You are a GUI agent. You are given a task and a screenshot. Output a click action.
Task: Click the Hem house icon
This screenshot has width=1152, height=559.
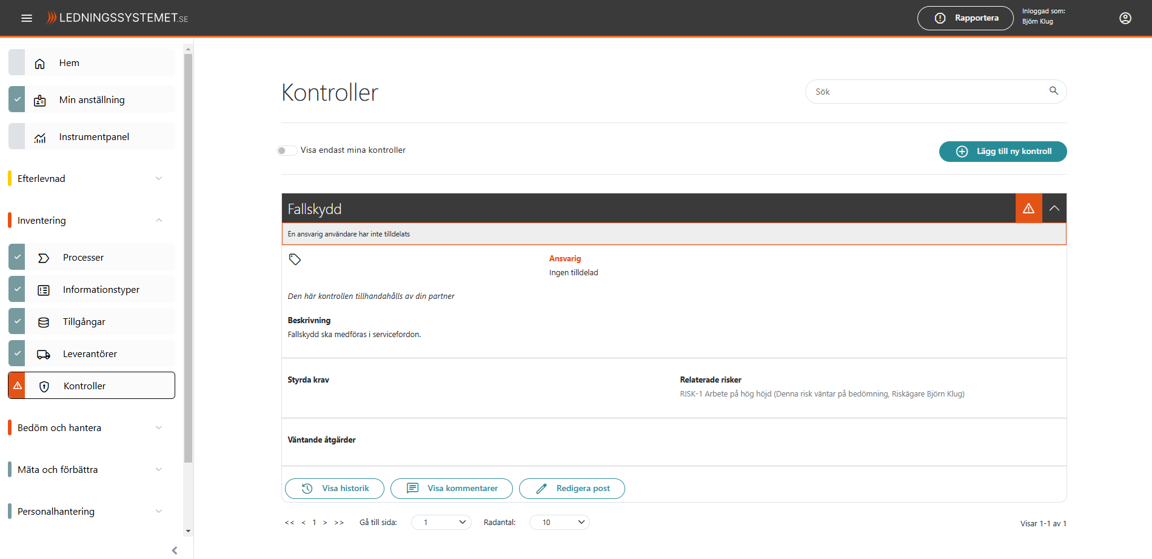40,64
